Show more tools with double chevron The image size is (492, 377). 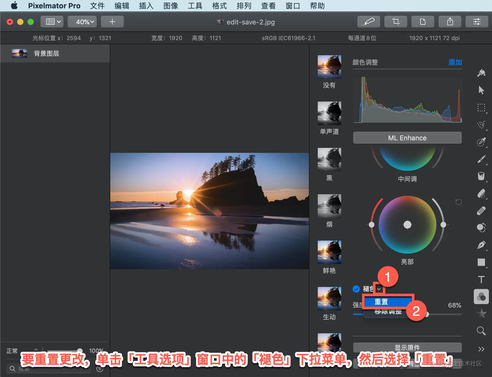[x=481, y=349]
